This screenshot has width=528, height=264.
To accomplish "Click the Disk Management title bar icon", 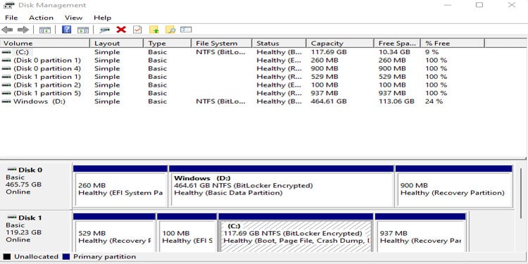I will coord(8,5).
